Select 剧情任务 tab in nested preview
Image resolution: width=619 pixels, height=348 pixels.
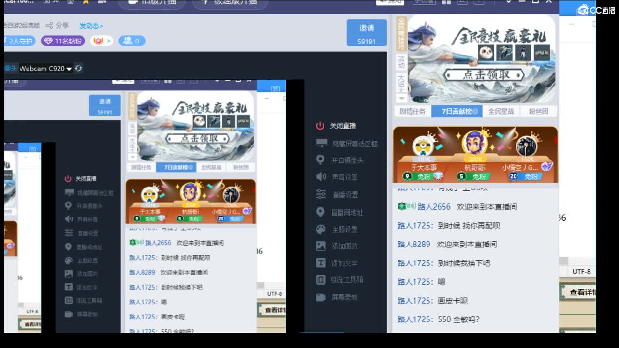click(x=141, y=167)
